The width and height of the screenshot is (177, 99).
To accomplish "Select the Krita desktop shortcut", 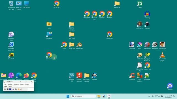I will coord(140,45).
